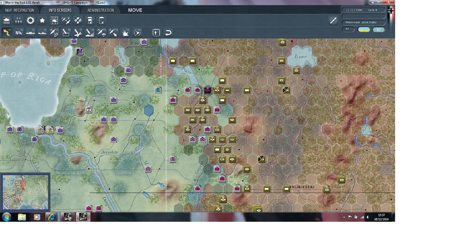Image resolution: width=449 pixels, height=252 pixels.
Task: Open the reinforcement arrows icon
Action: click(78, 20)
